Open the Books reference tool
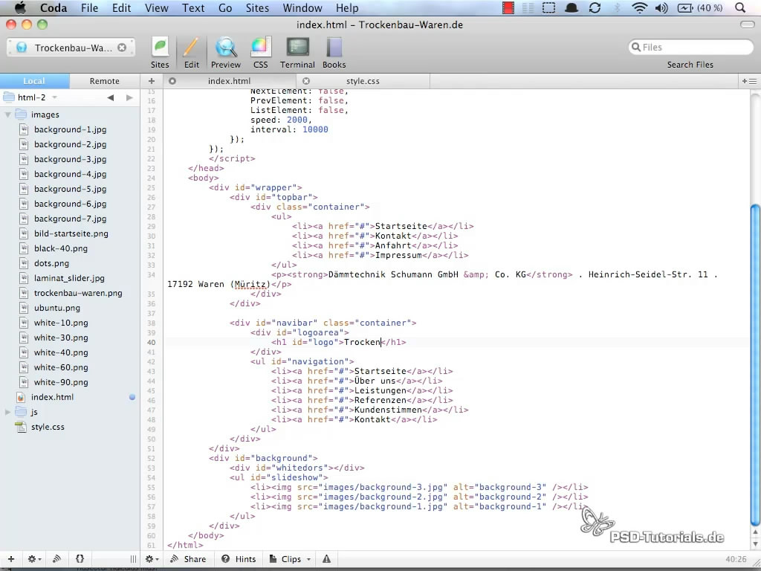Image resolution: width=761 pixels, height=571 pixels. click(x=334, y=53)
